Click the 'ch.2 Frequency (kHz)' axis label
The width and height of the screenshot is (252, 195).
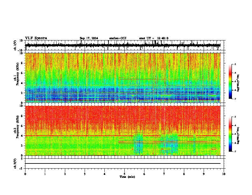click(x=17, y=126)
